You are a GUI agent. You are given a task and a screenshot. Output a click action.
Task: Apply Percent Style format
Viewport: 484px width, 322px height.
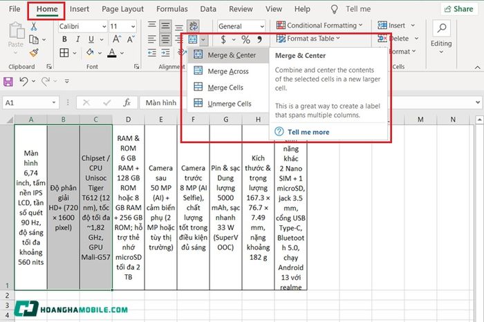245,39
